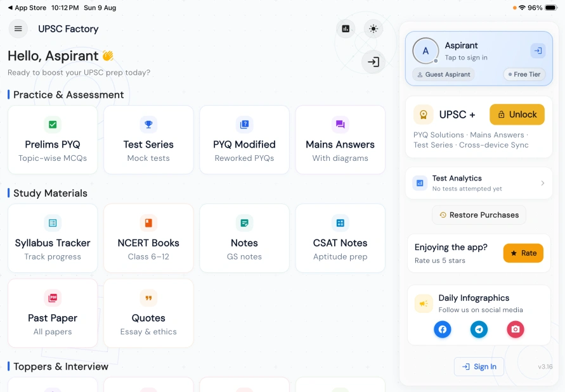Open NCERT Books card title
Screen dimensions: 565x392
tap(148, 243)
